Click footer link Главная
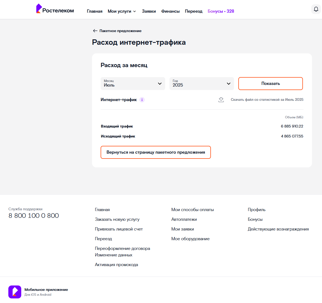The width and height of the screenshot is (322, 303). coord(102,209)
